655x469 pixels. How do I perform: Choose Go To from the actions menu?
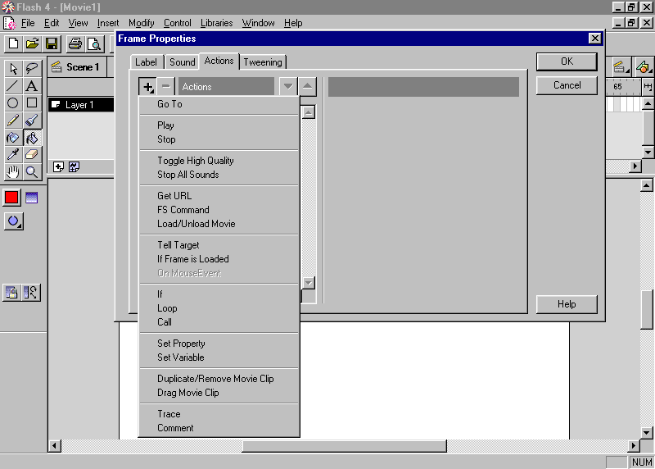click(219, 104)
